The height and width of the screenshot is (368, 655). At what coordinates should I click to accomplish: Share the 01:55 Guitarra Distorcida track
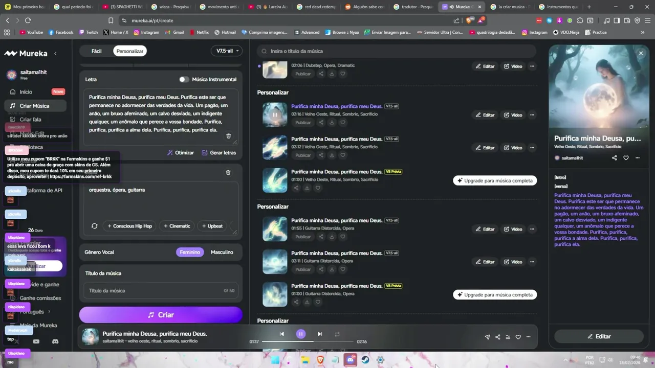[321, 237]
